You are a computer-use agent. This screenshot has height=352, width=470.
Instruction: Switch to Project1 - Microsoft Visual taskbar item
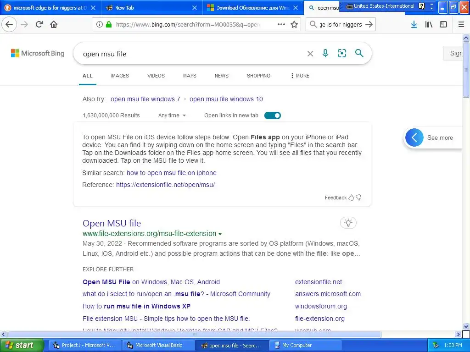tap(84, 345)
